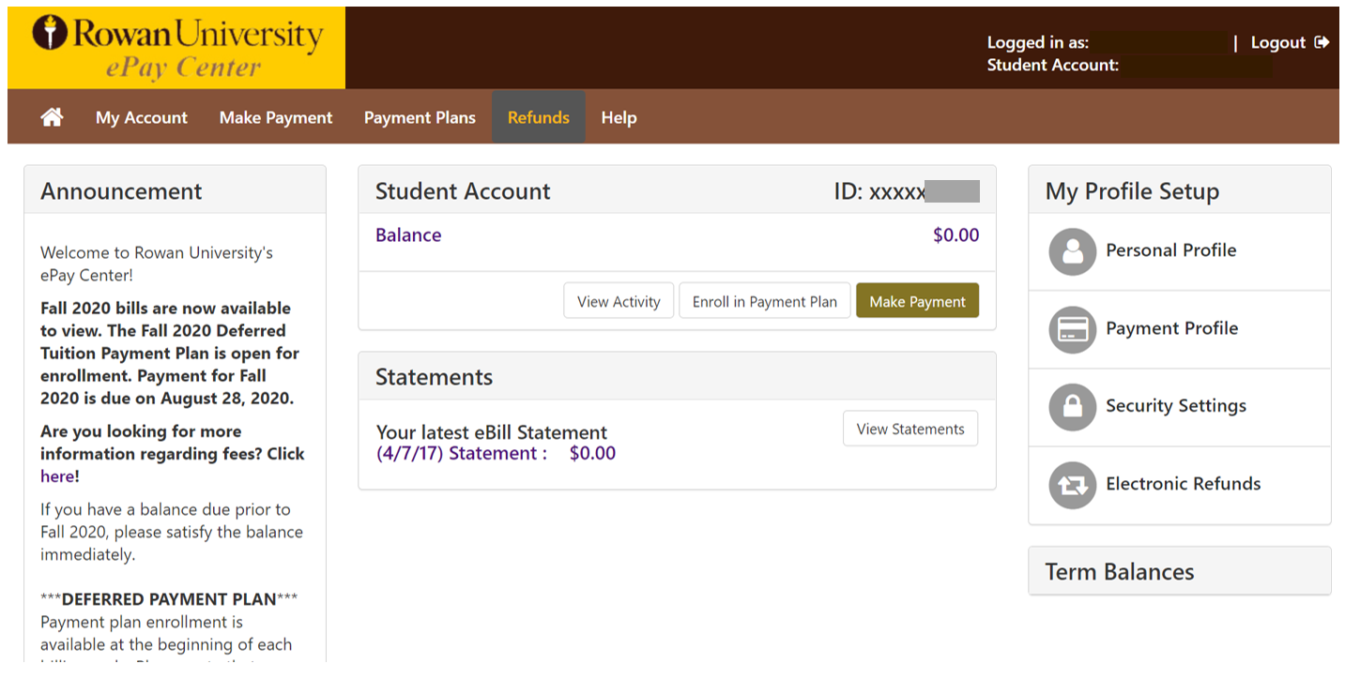This screenshot has height=694, width=1345.
Task: Select the Refunds navigation tab
Action: click(538, 117)
